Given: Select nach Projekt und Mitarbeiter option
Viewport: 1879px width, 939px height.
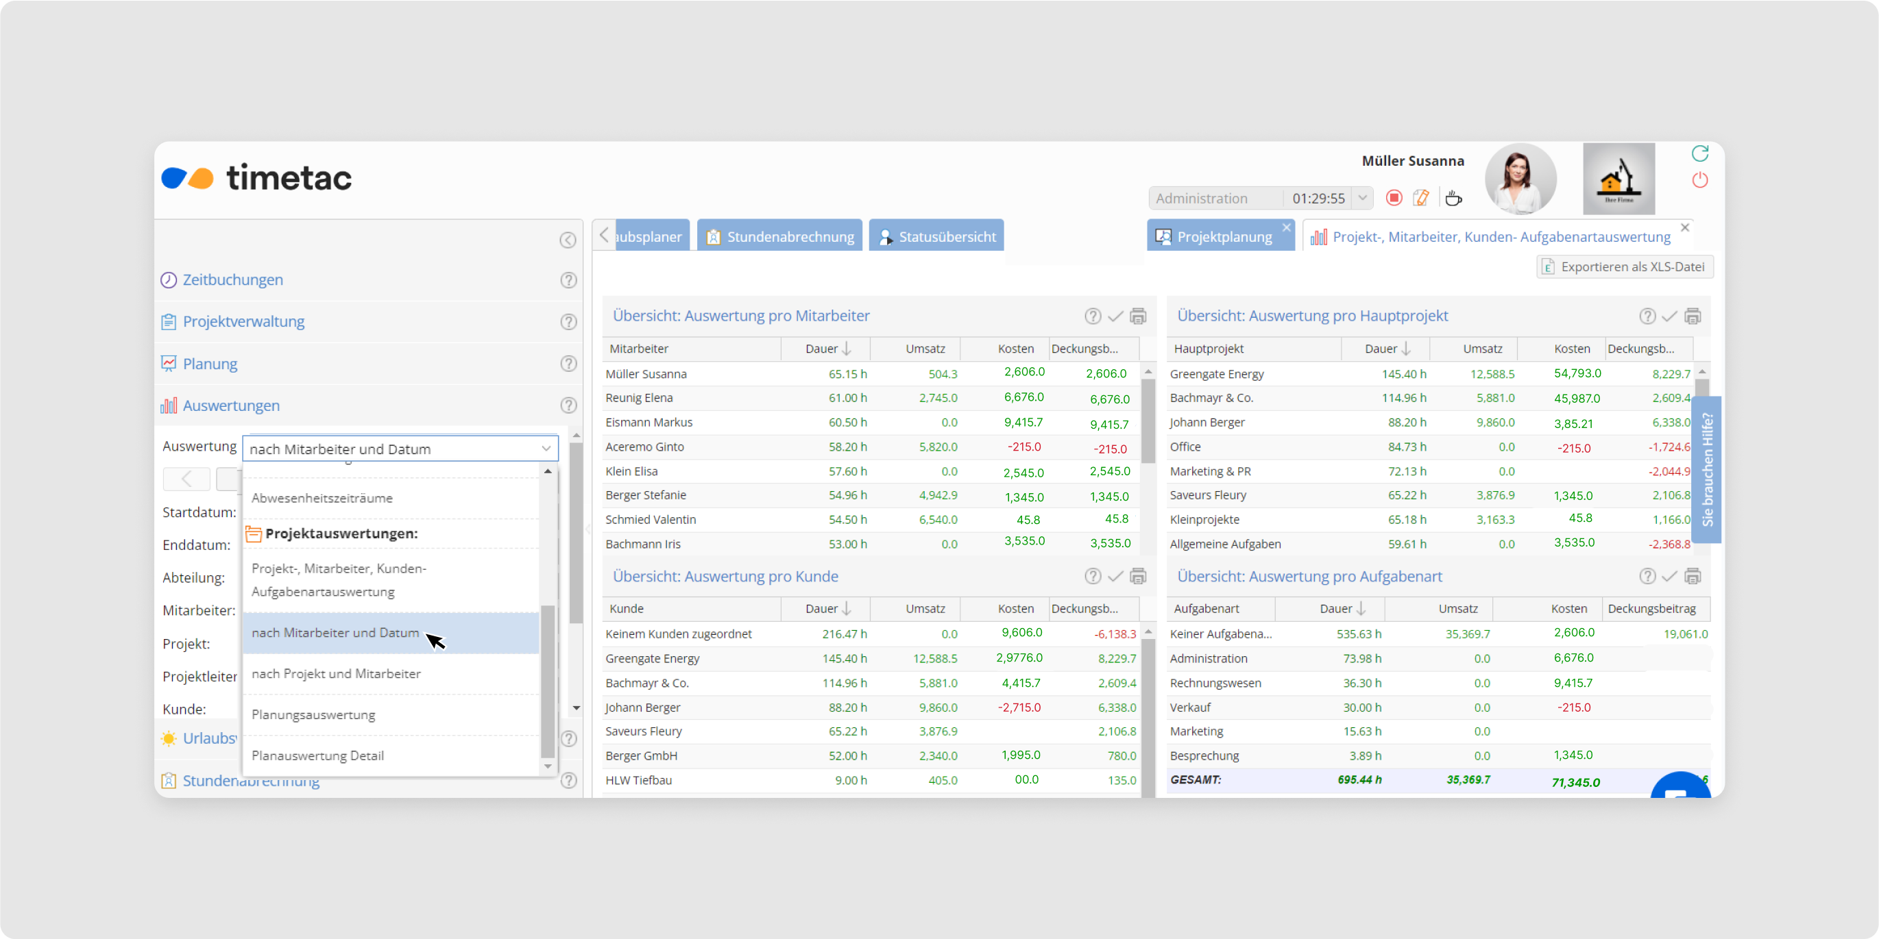Looking at the screenshot, I should click(x=337, y=674).
